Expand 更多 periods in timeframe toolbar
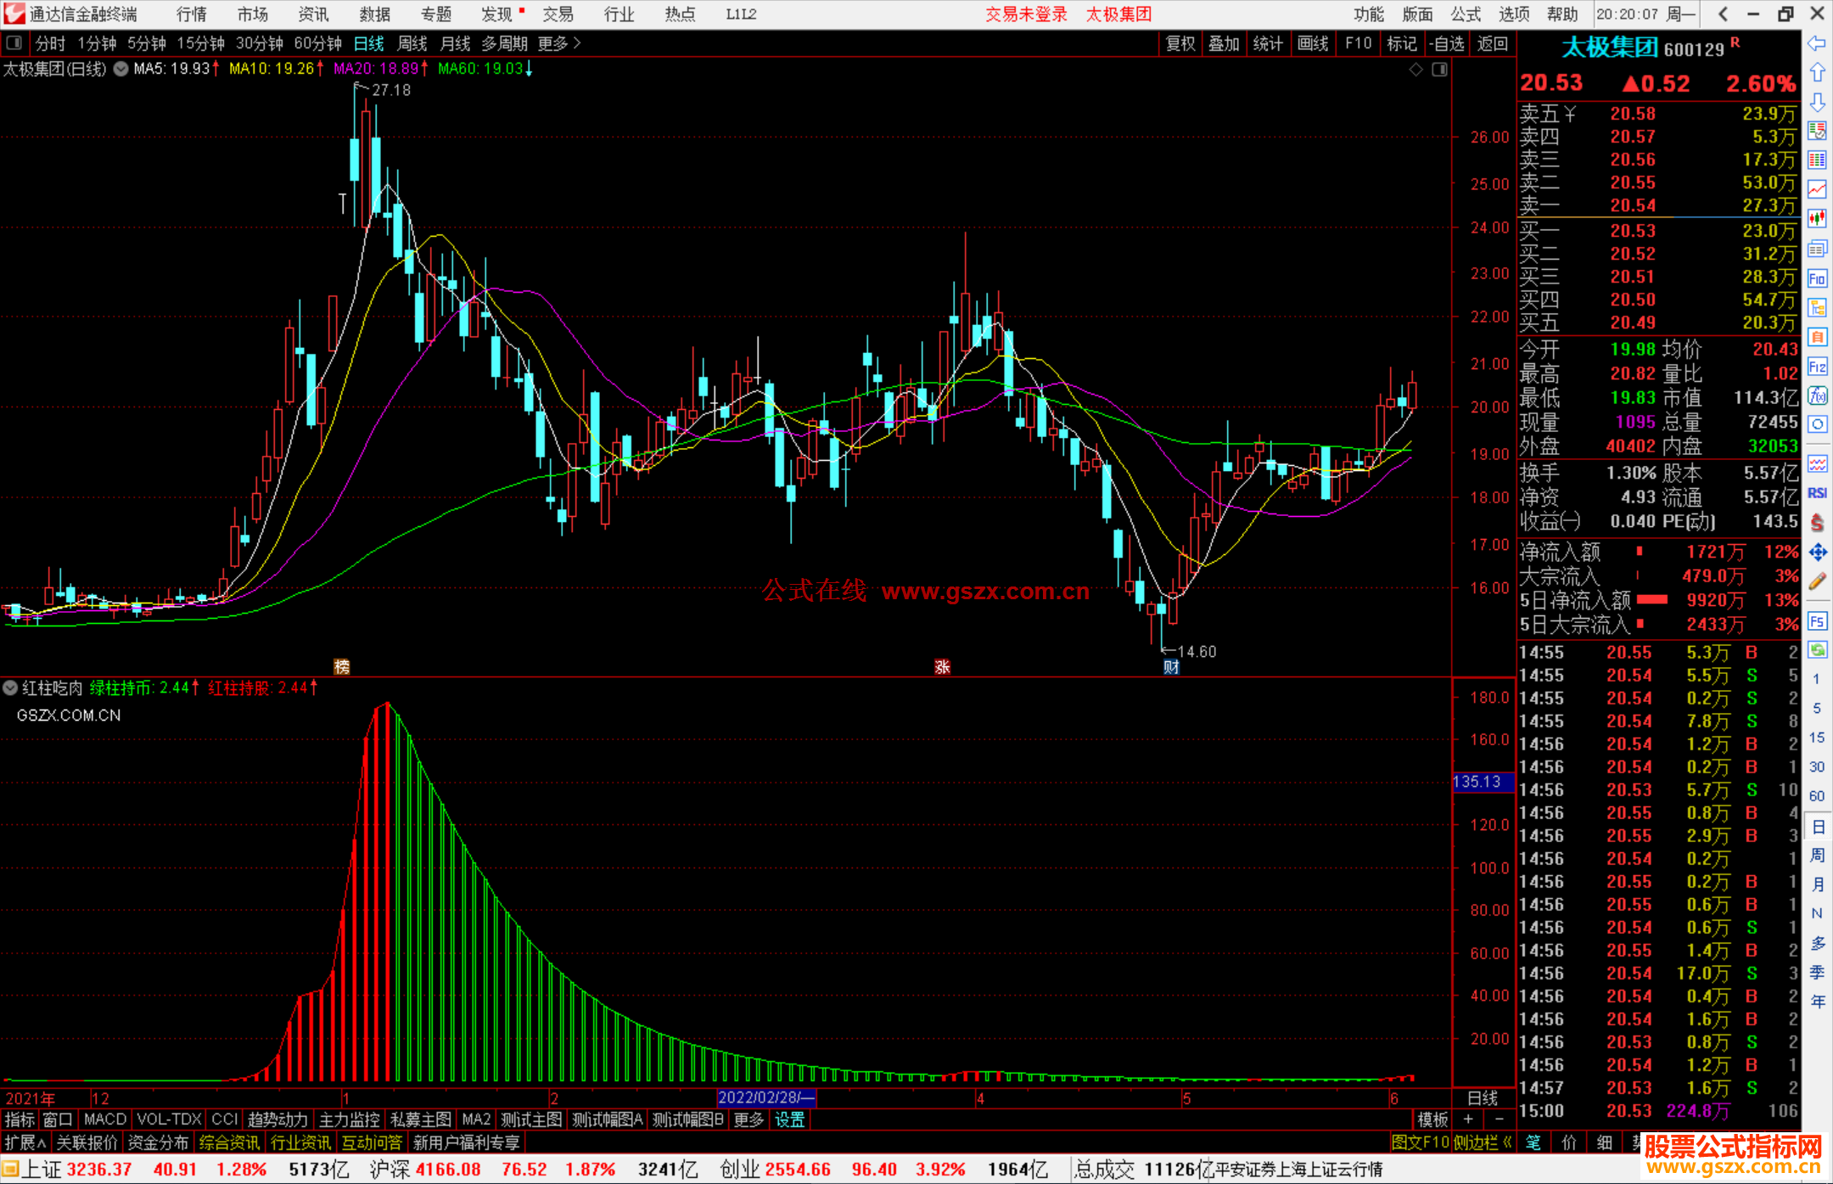Screen dimensions: 1833x1184 [x=559, y=43]
